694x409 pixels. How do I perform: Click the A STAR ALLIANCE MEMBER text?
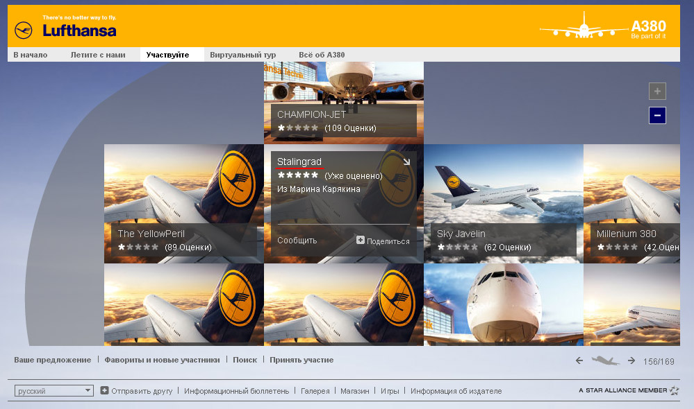point(622,390)
